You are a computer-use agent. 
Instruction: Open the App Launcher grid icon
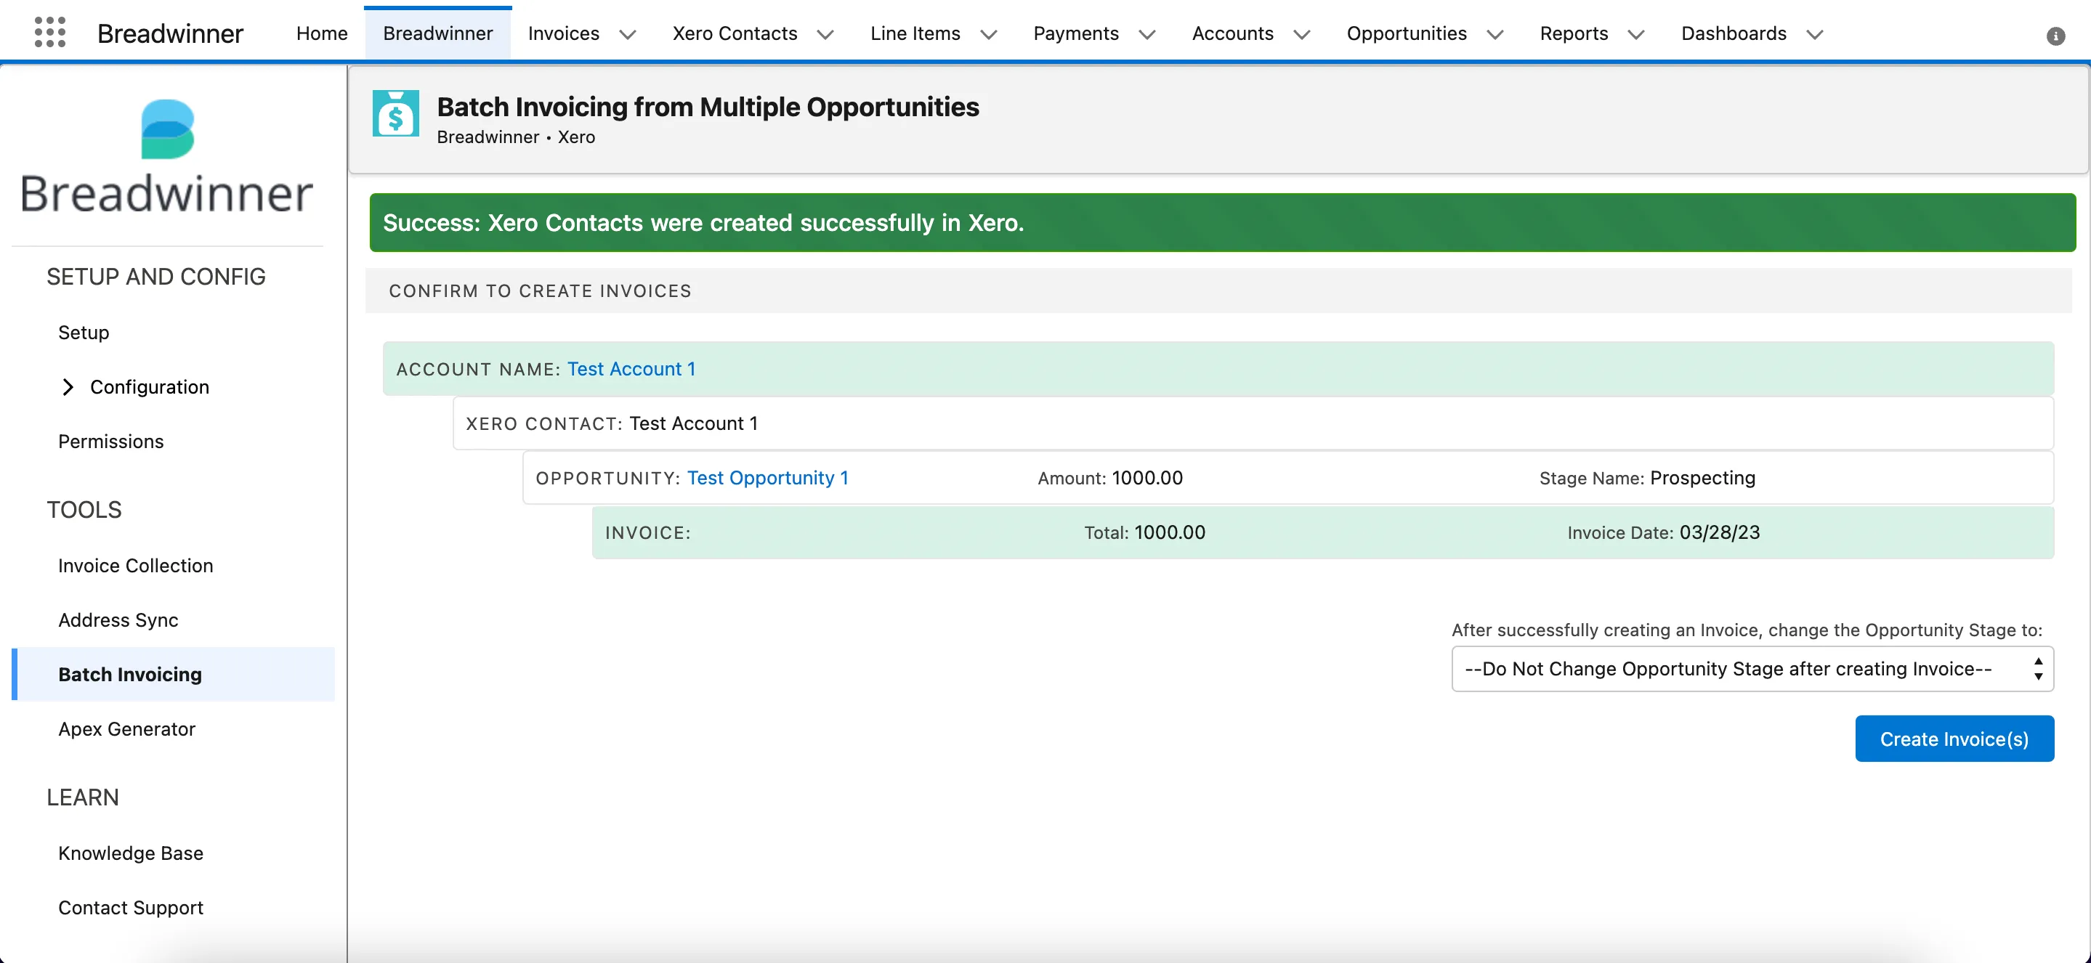click(x=49, y=33)
